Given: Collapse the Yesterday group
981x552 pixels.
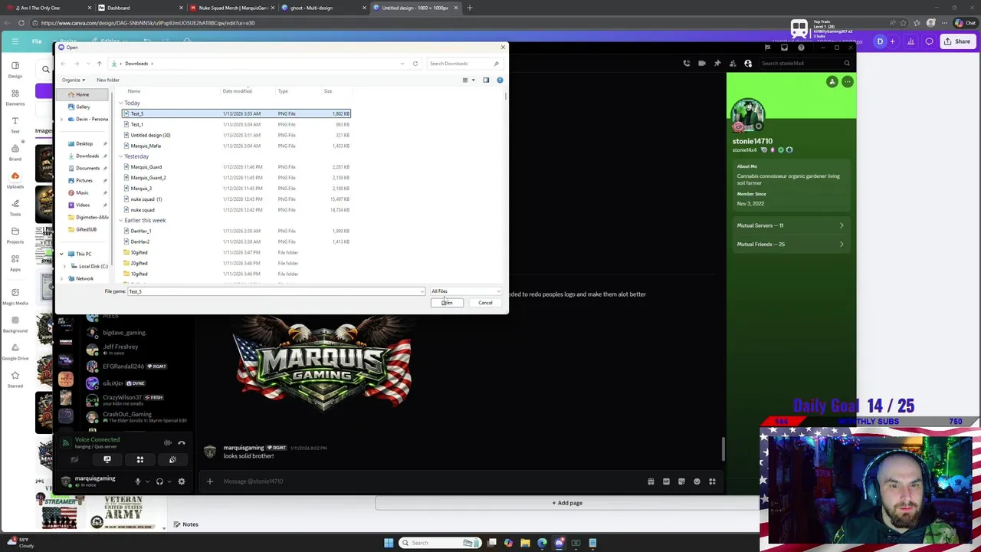Looking at the screenshot, I should pos(120,156).
